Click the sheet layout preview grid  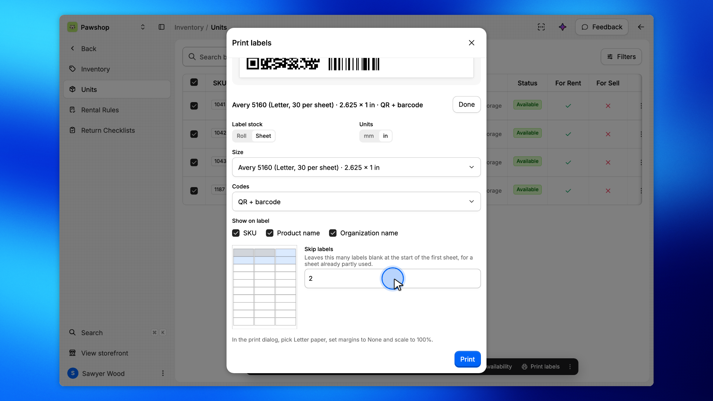coord(264,287)
